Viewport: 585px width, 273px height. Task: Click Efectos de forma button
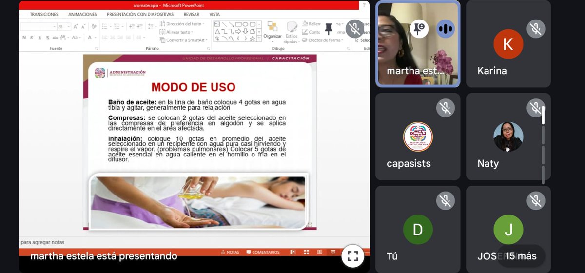coord(323,40)
